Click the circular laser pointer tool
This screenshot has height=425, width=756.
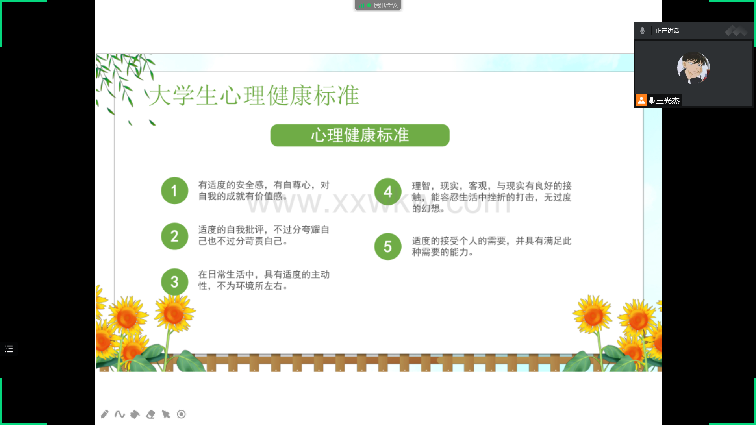pos(181,414)
